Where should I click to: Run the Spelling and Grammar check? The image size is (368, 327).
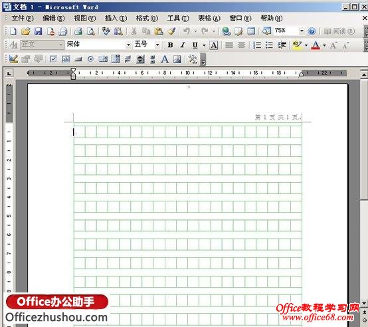pyautogui.click(x=106, y=31)
